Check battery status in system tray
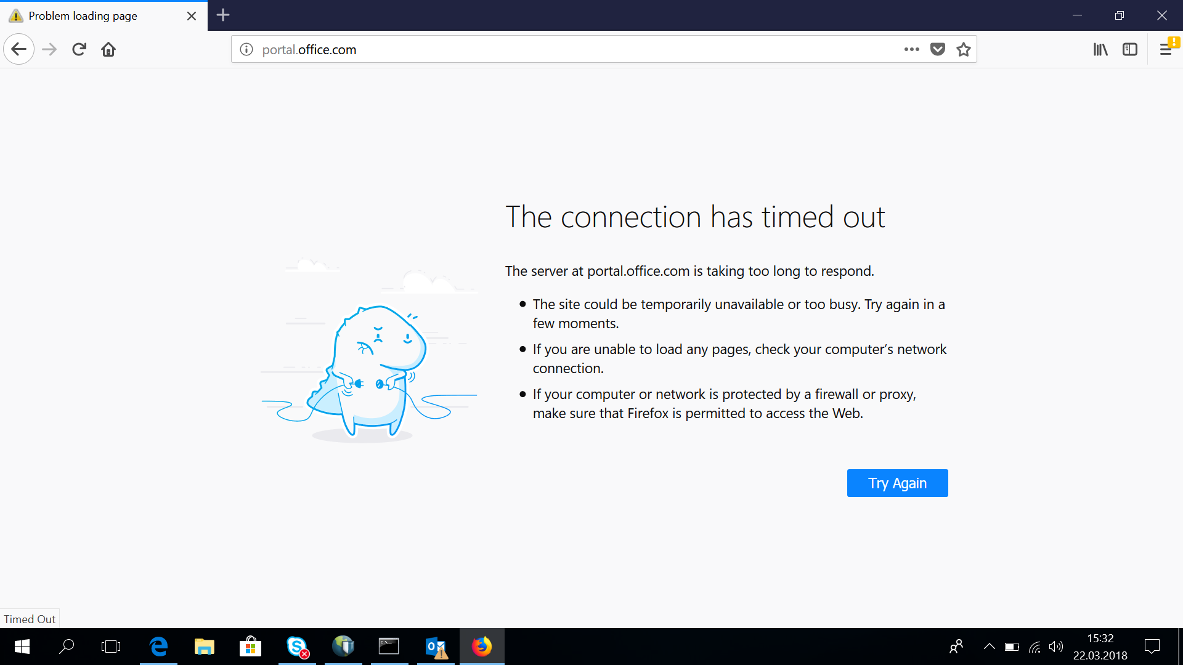The height and width of the screenshot is (665, 1183). [1012, 647]
